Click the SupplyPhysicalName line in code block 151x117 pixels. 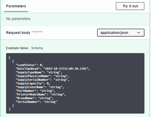42,76
